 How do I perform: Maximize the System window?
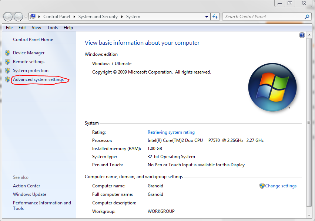pyautogui.click(x=290, y=3)
